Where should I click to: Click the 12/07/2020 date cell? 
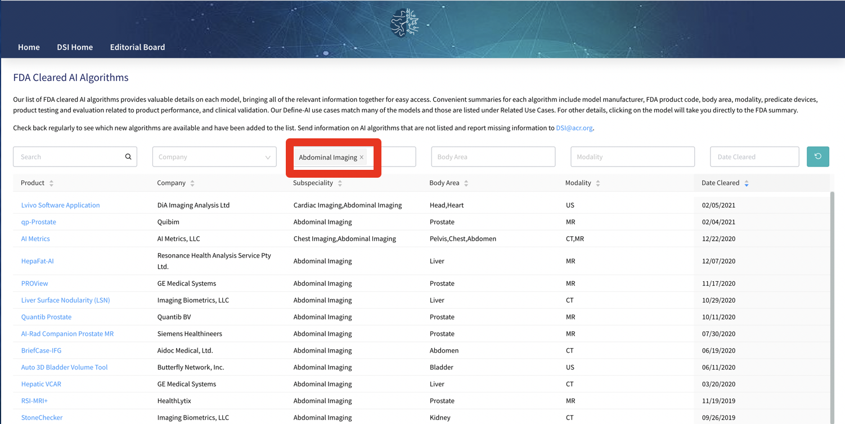(x=718, y=261)
